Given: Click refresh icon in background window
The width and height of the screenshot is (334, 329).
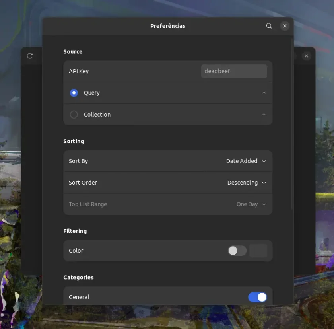Looking at the screenshot, I should [x=30, y=56].
